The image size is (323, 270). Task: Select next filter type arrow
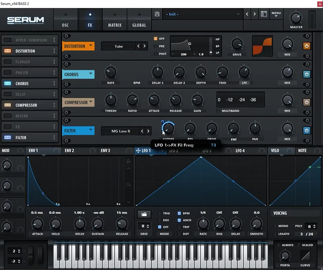(148, 131)
